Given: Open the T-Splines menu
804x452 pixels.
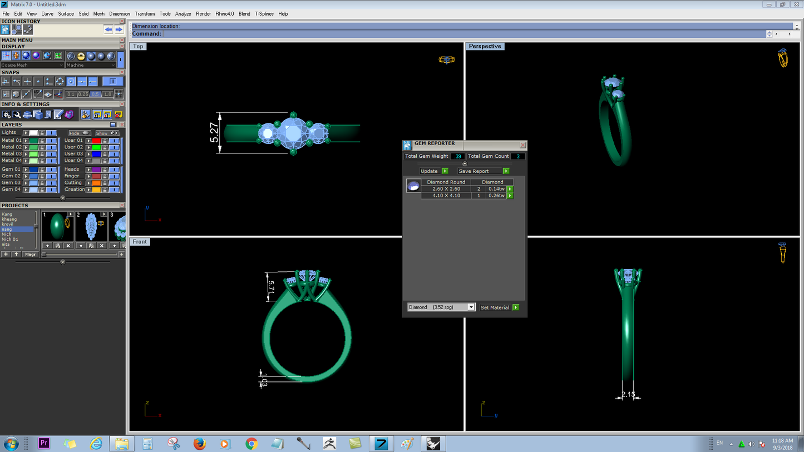Looking at the screenshot, I should coord(264,14).
